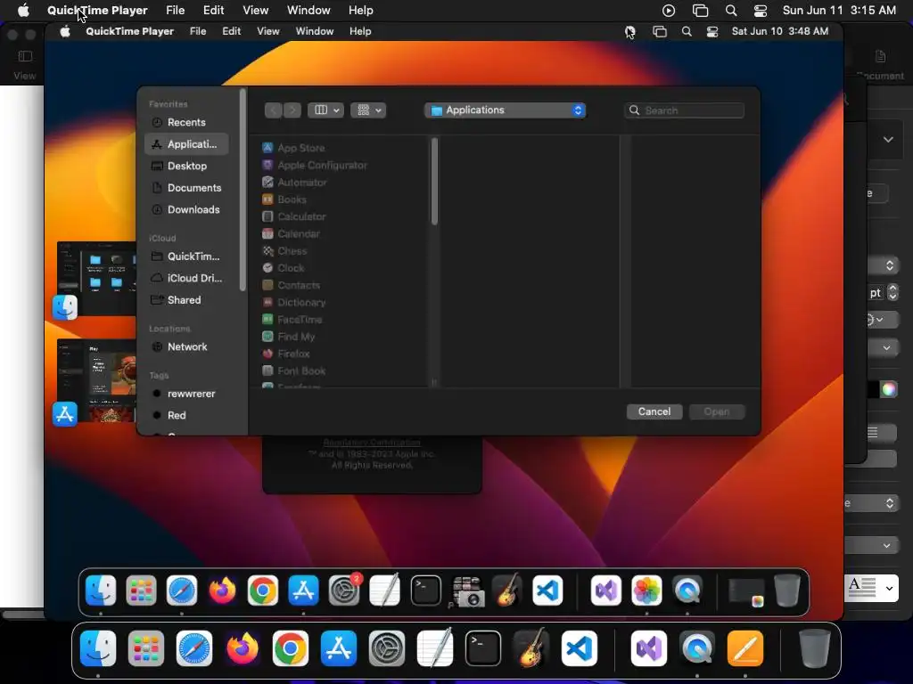Open Trash in the bottom dock
The height and width of the screenshot is (684, 913).
pos(814,648)
